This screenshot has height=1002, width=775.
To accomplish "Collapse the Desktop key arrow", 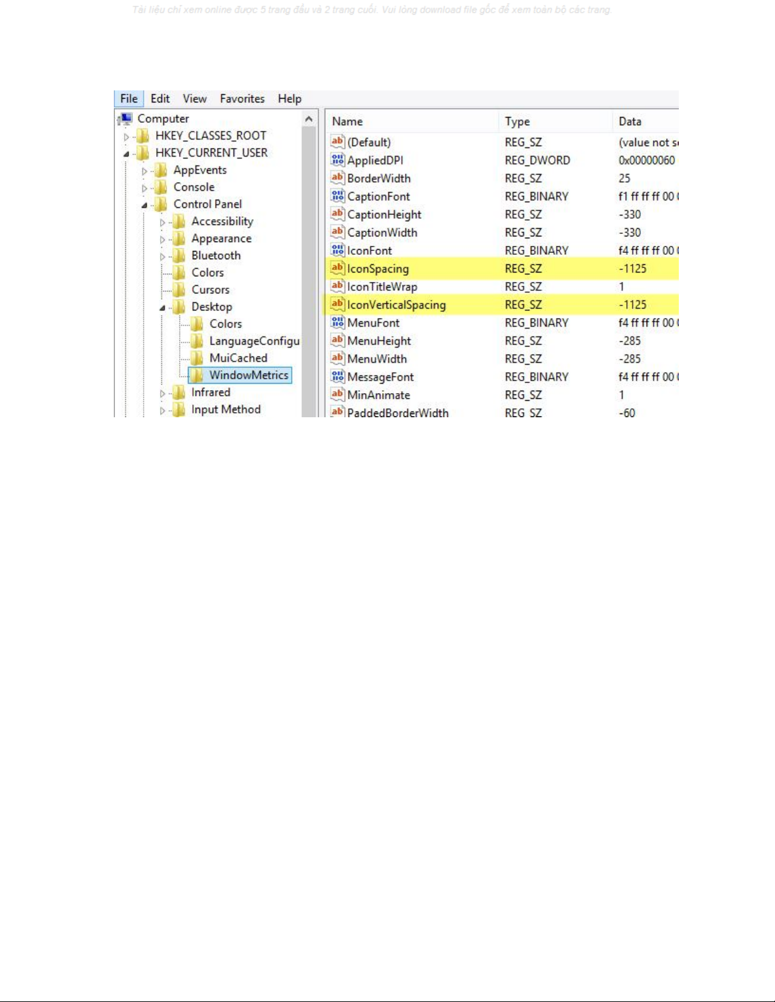I will [x=163, y=308].
